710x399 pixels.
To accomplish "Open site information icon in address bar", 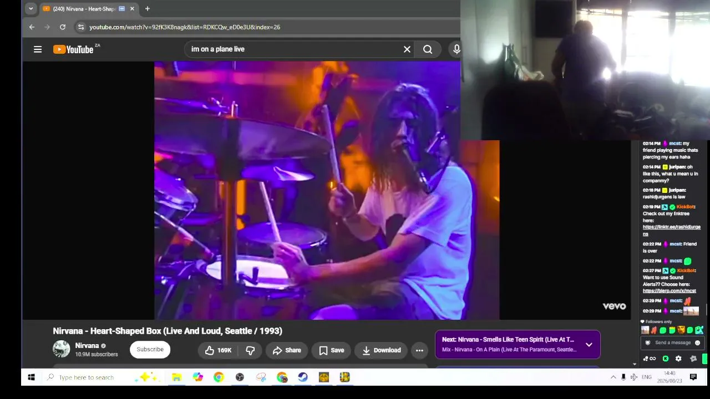I will [x=81, y=27].
